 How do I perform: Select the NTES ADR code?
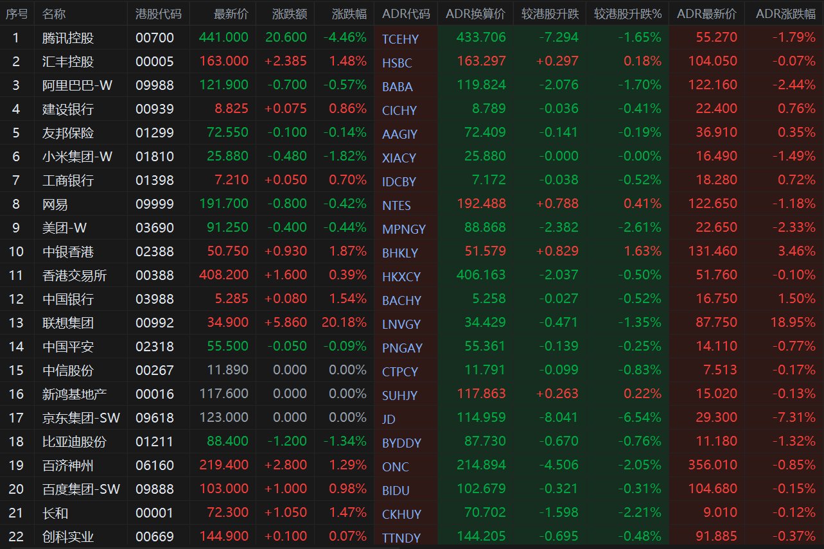pyautogui.click(x=396, y=205)
